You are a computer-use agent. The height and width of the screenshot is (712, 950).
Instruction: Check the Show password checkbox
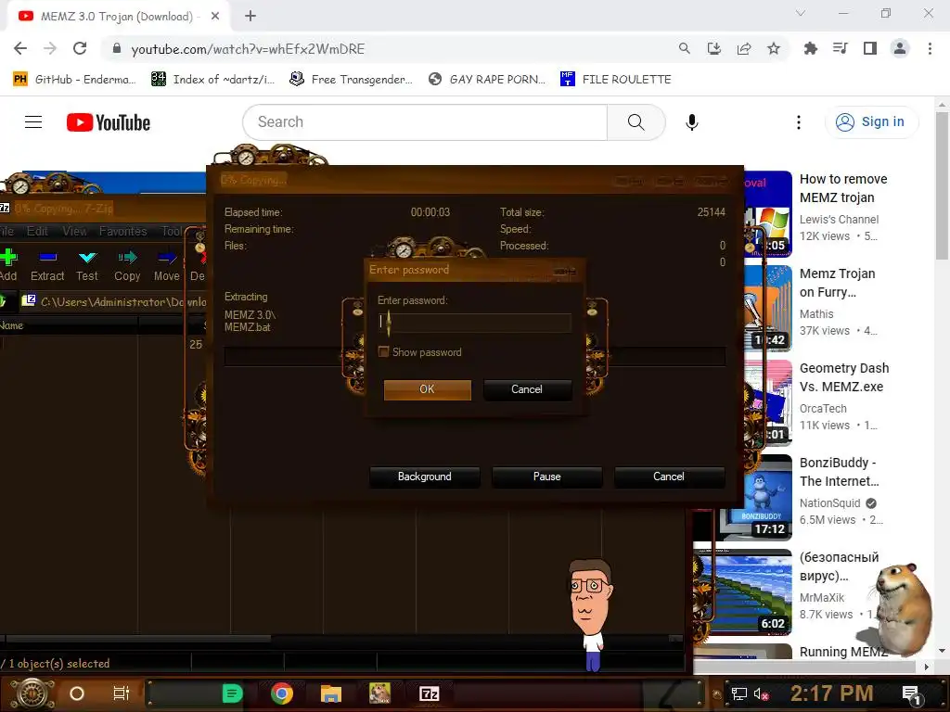click(383, 351)
